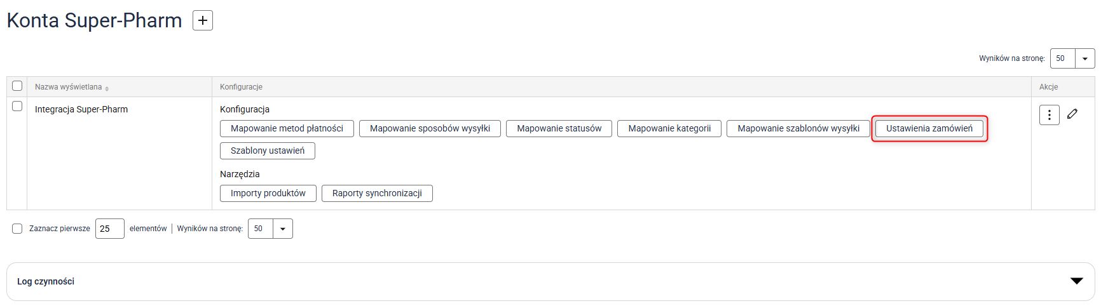The image size is (1101, 308).
Task: Open Mapowanie metod płatności
Action: (287, 129)
